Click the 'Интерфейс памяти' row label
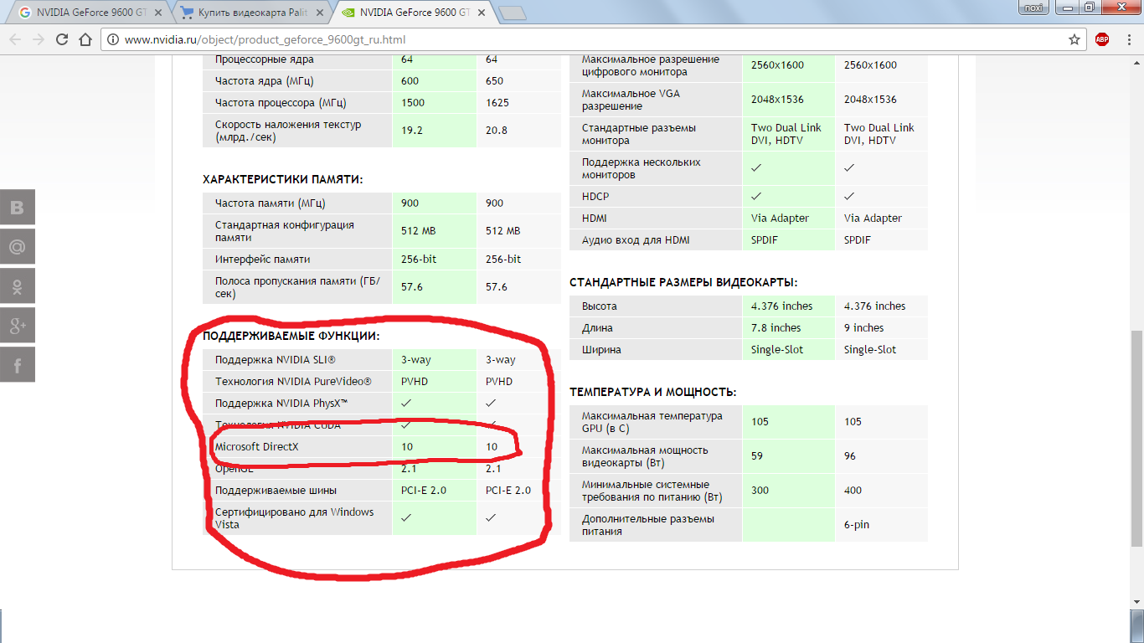 click(262, 260)
